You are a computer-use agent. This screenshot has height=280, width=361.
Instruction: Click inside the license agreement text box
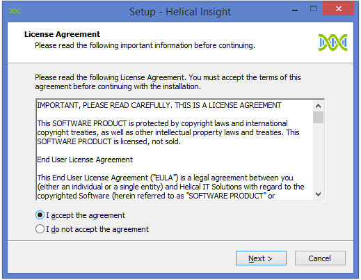[175, 150]
